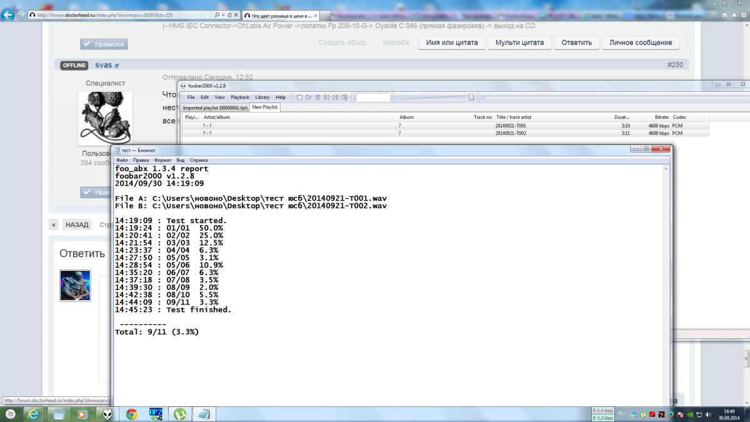Click the 'Личное сообщение' button
This screenshot has width=750, height=422.
pyautogui.click(x=641, y=43)
